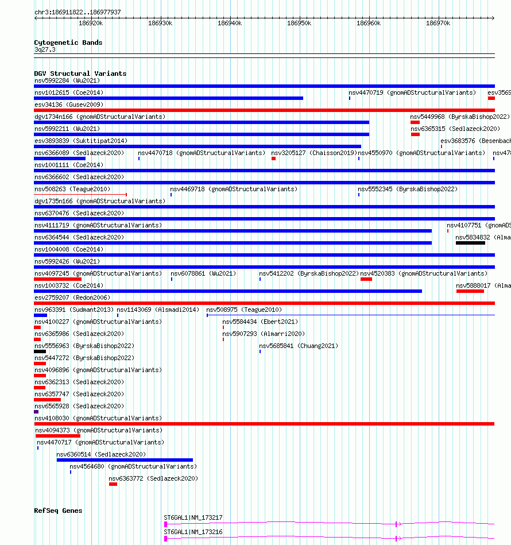This screenshot has height=545, width=511.
Task: Select nsv6362313 (Sedlazeck2020) label
Action: coord(79,382)
